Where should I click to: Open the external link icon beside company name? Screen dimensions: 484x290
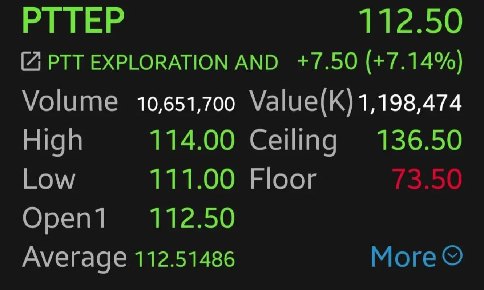[31, 62]
